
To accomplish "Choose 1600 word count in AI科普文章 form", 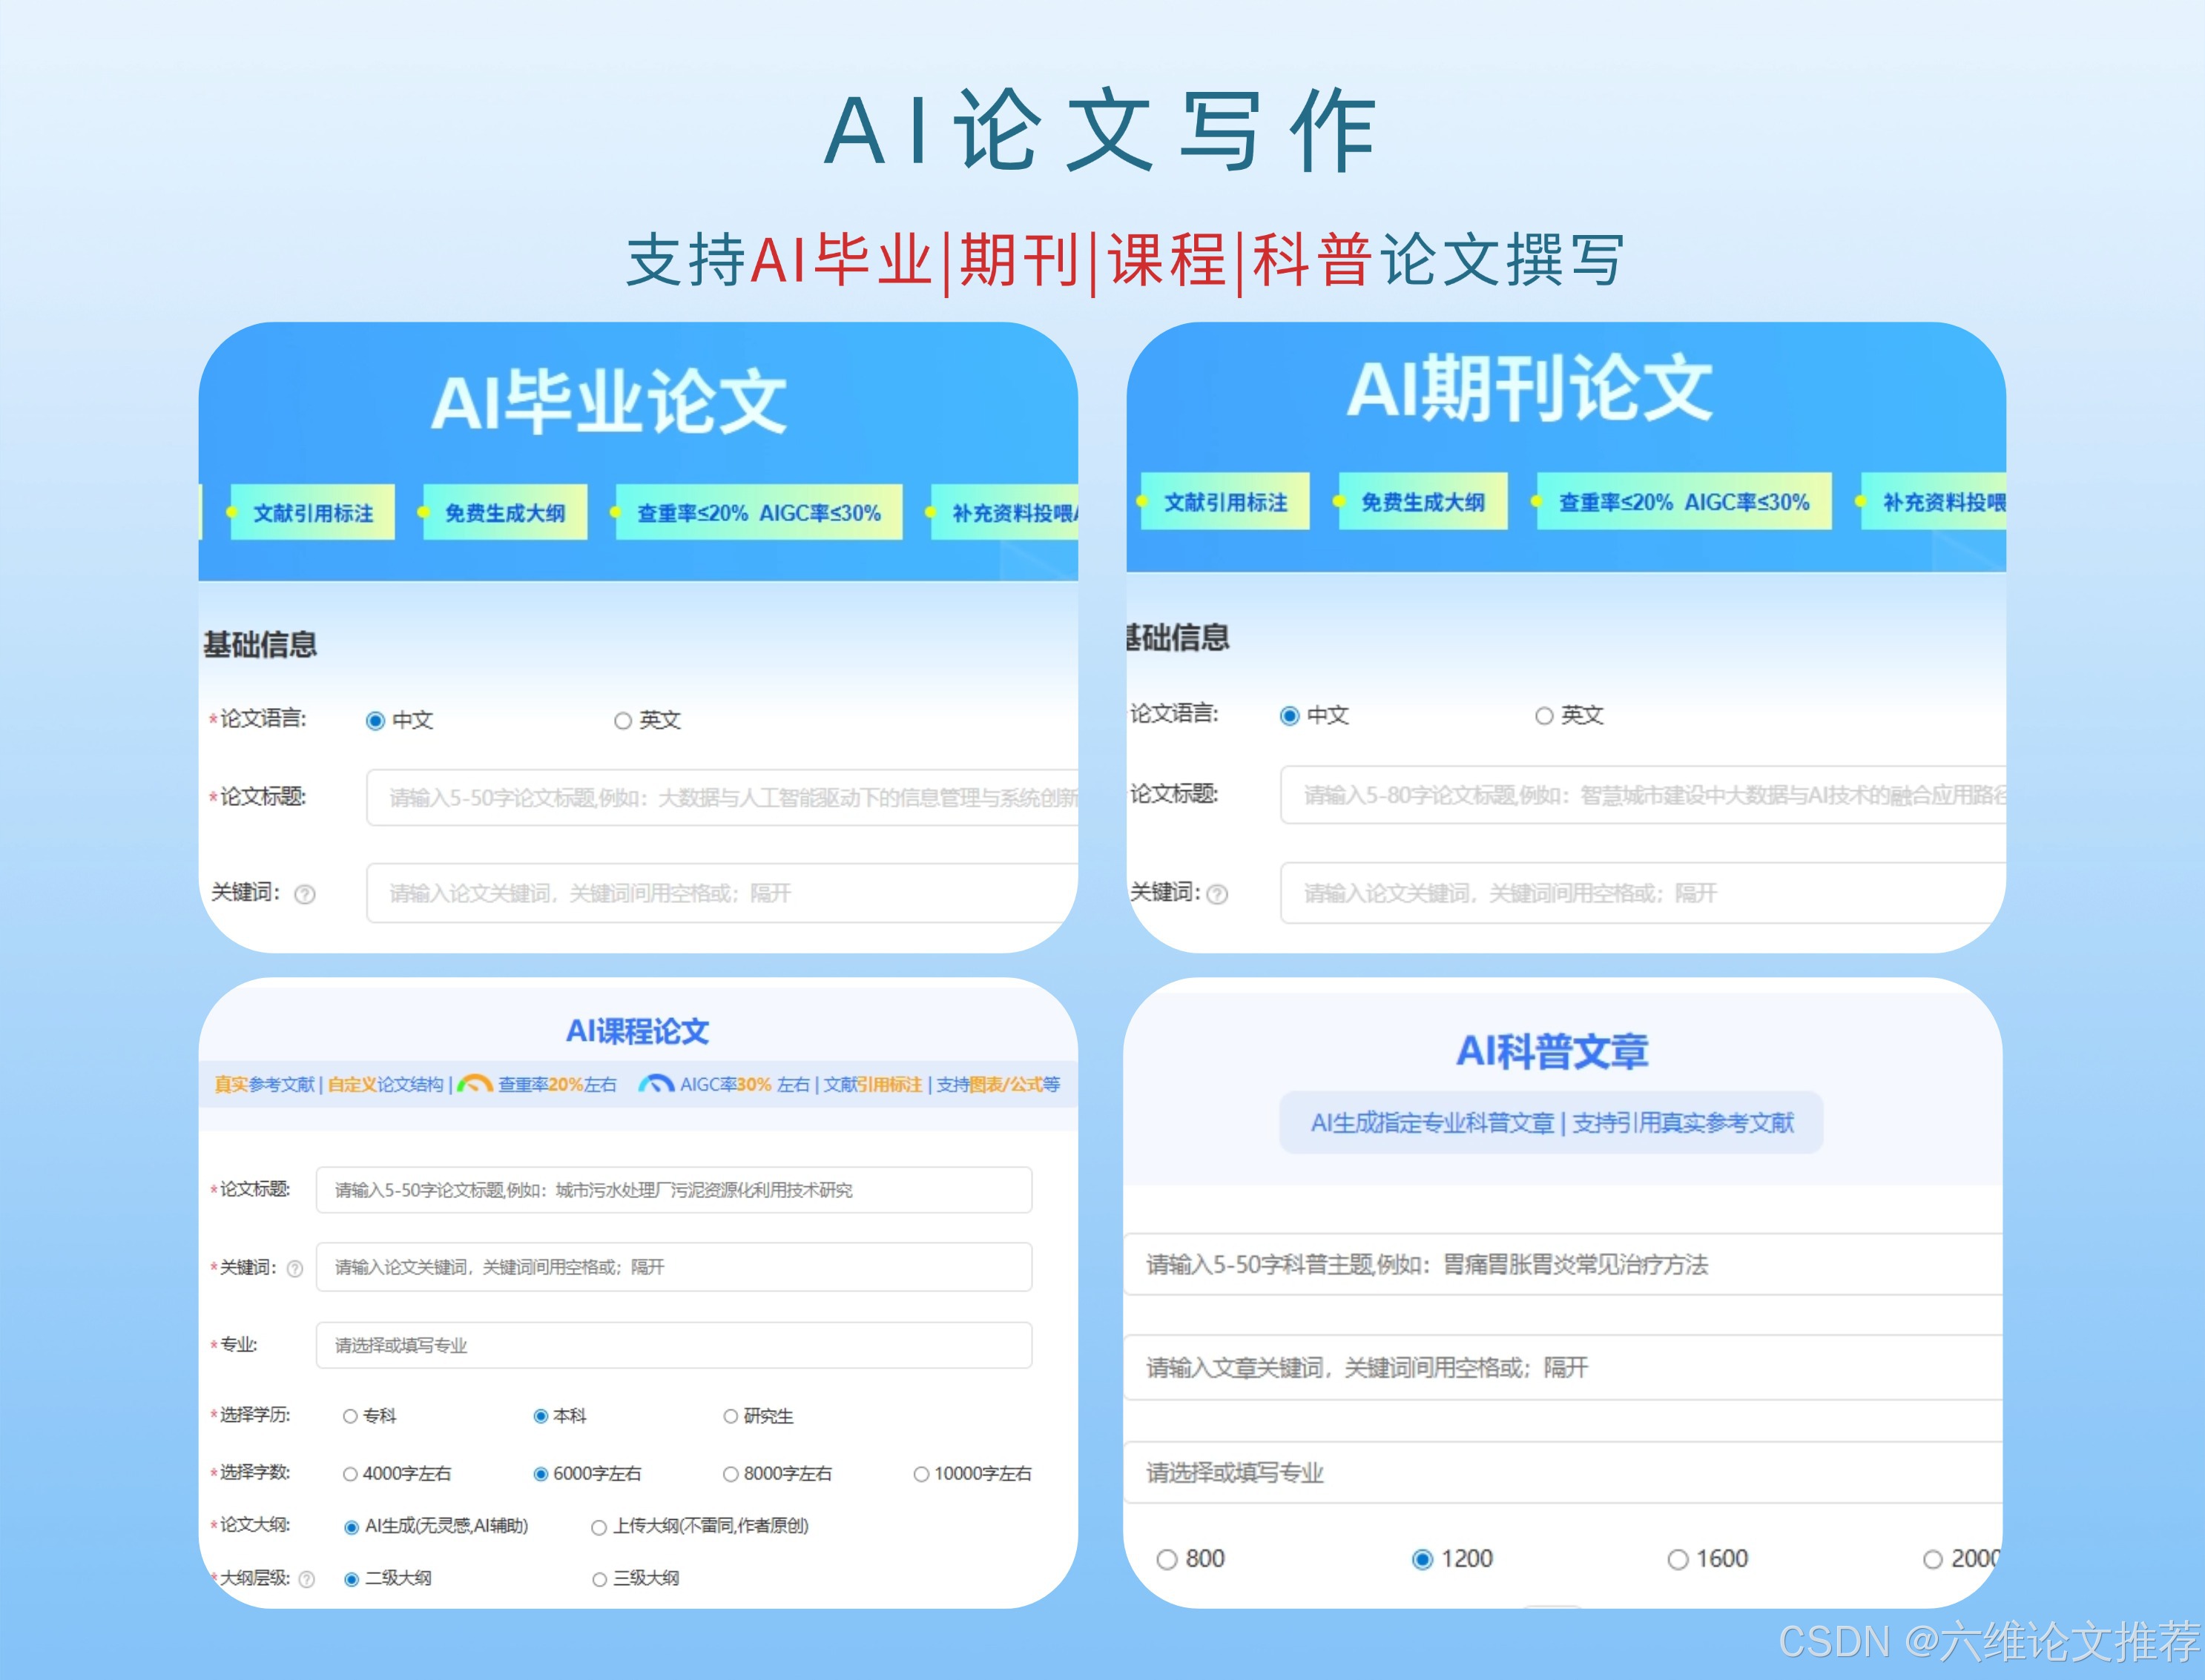I will [x=1678, y=1560].
